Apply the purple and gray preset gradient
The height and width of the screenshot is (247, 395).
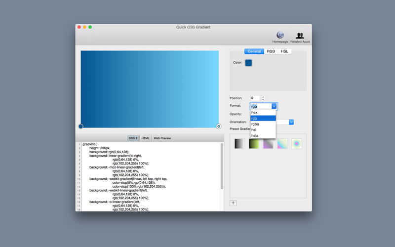268,144
